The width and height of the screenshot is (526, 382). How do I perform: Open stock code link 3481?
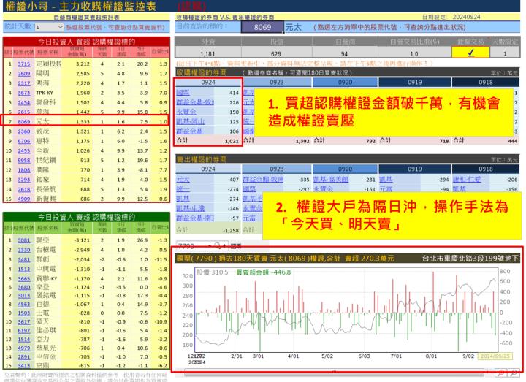(24, 259)
